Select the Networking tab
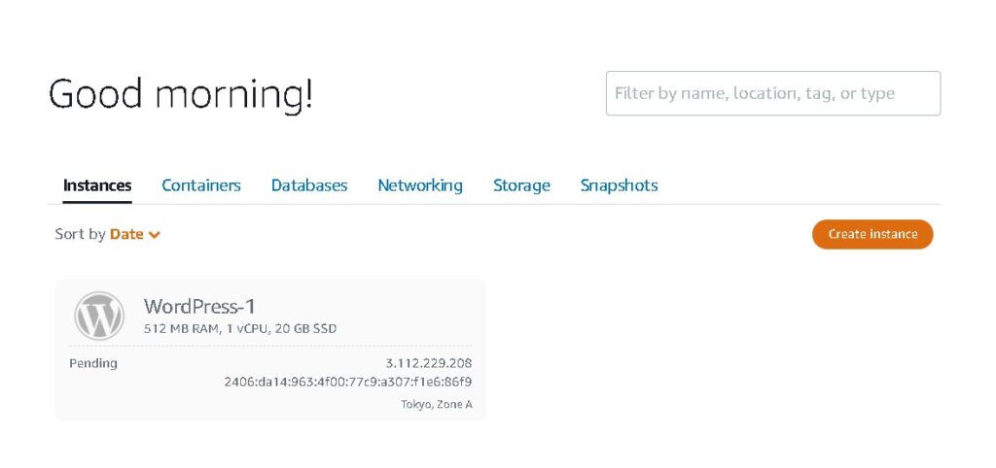Viewport: 996px width, 468px height. [x=420, y=185]
